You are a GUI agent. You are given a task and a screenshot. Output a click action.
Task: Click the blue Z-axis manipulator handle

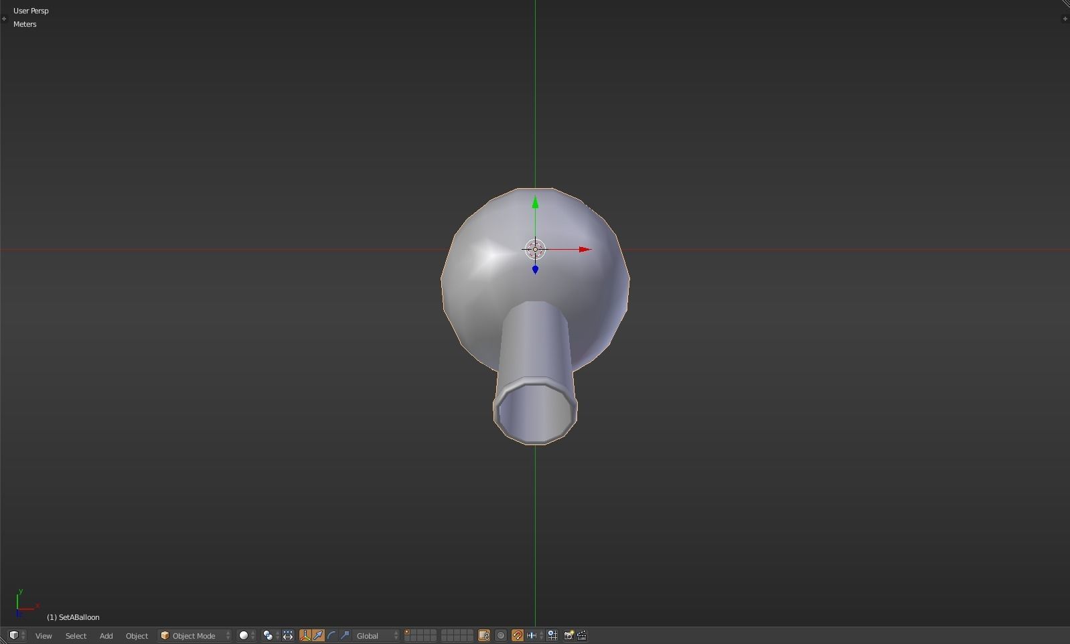click(535, 270)
